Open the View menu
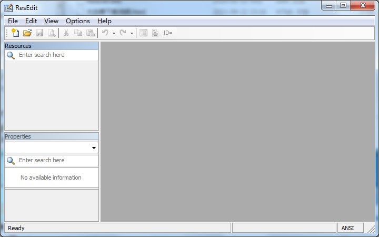The width and height of the screenshot is (379, 237). (x=51, y=21)
